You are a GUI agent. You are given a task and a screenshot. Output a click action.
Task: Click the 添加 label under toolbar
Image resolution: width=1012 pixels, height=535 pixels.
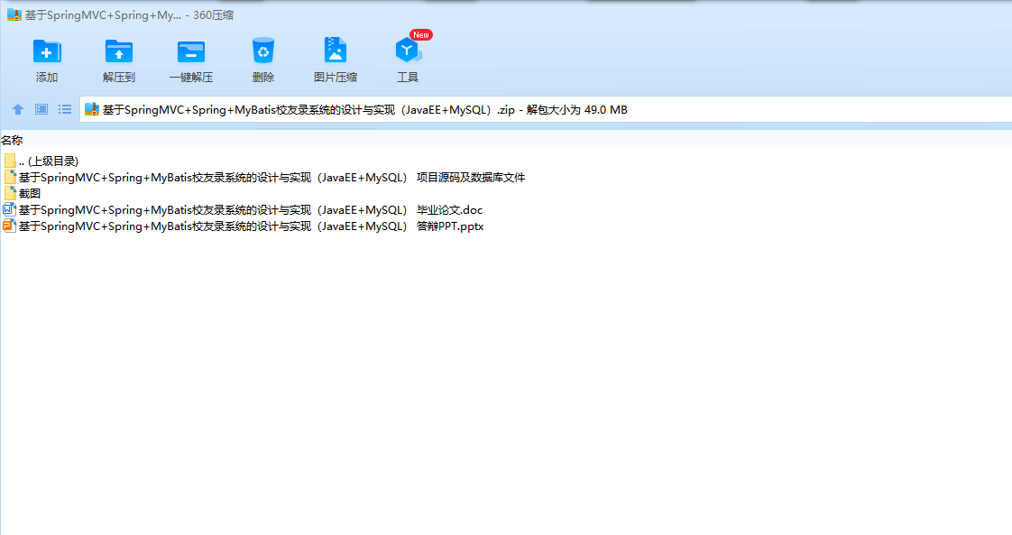(x=47, y=78)
